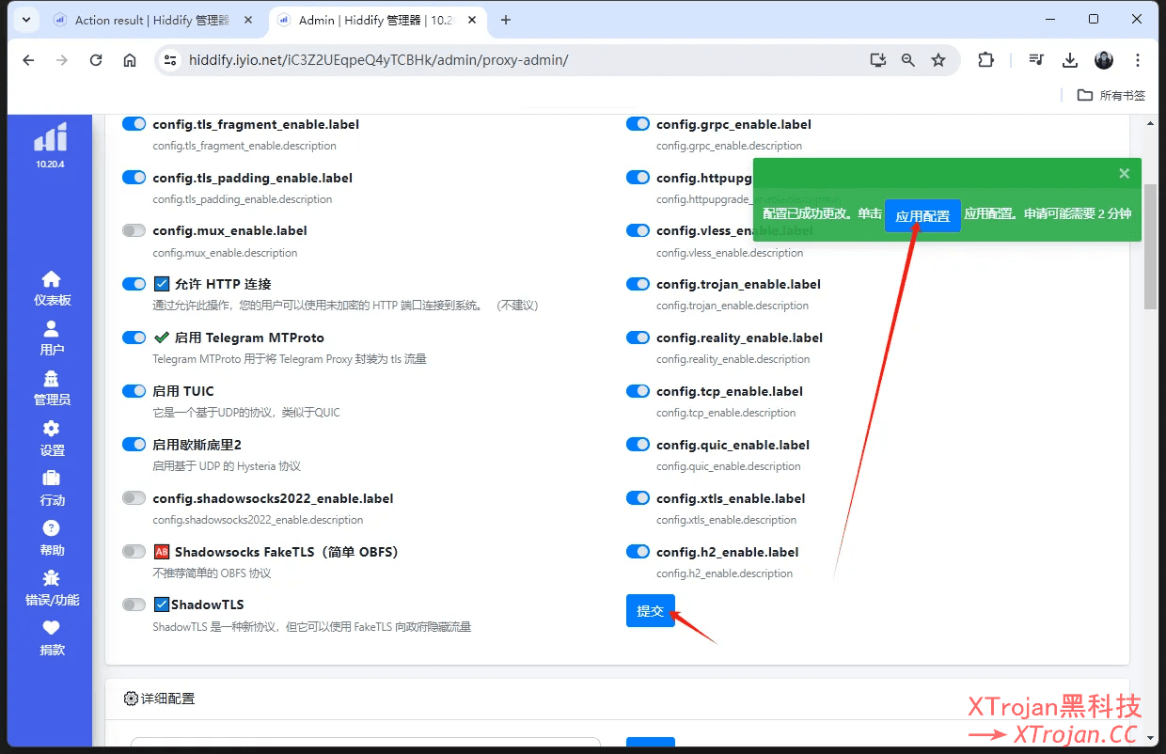Reload the current page
This screenshot has width=1166, height=754.
click(x=96, y=60)
